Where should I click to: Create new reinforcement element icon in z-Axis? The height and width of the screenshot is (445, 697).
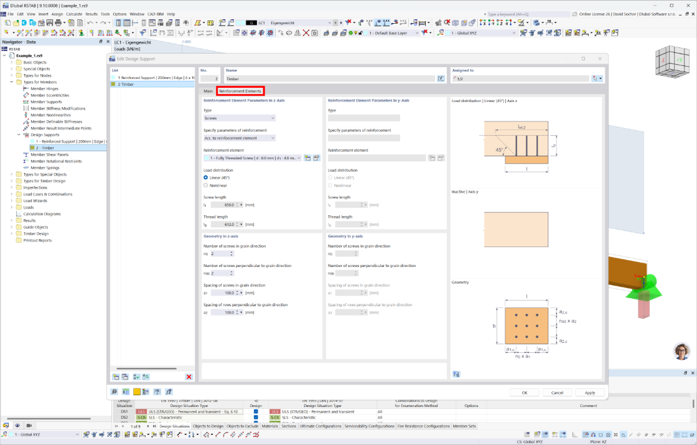click(307, 158)
